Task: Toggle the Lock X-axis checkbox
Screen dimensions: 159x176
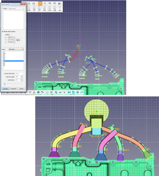Action: coord(50,7)
